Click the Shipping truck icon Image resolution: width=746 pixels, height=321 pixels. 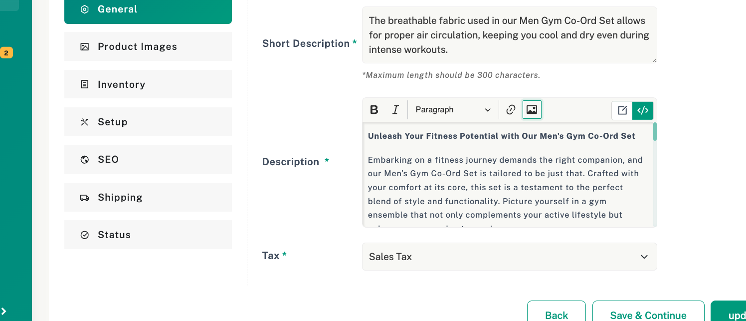[85, 198]
